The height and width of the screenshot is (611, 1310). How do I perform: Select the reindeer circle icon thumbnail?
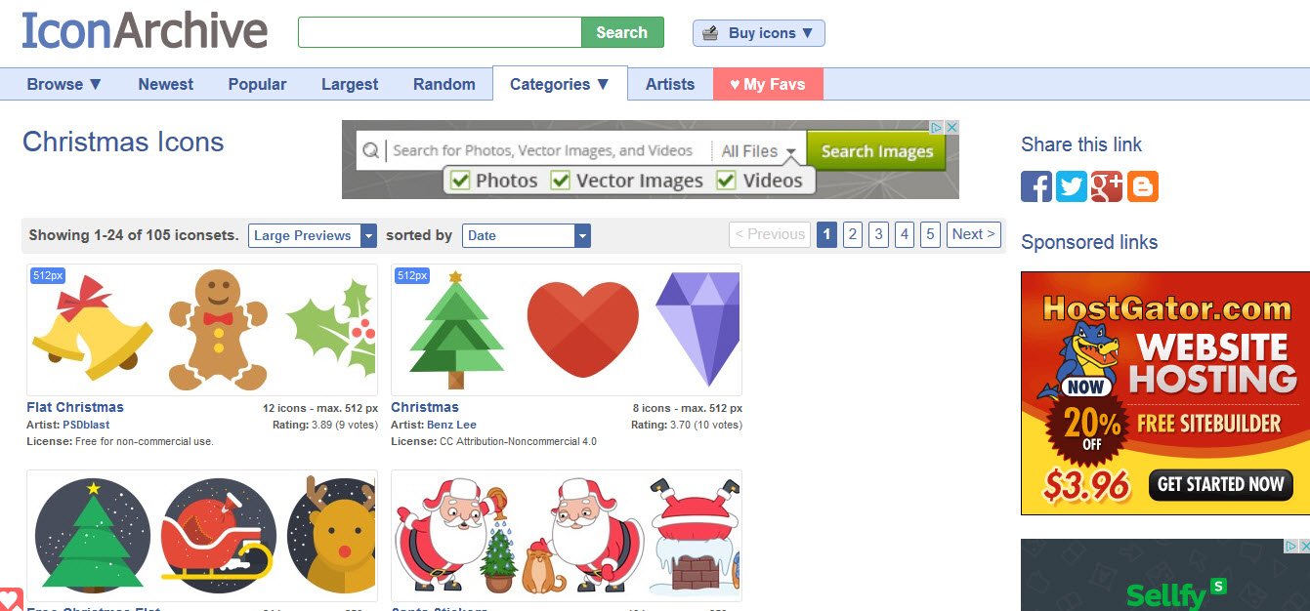click(332, 535)
